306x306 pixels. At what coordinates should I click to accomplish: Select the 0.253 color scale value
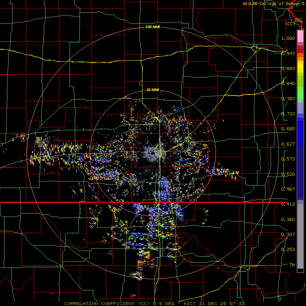click(288, 250)
